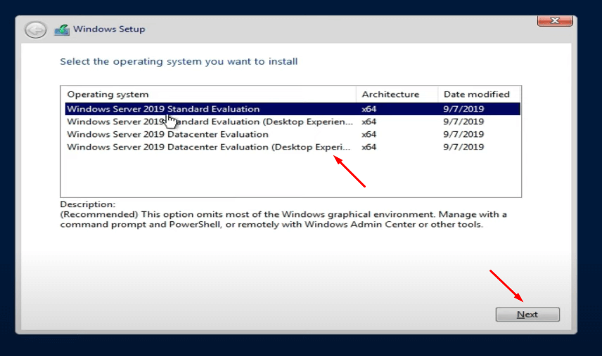602x356 pixels.
Task: Click the Windows Setup icon in the title bar
Action: tap(62, 29)
